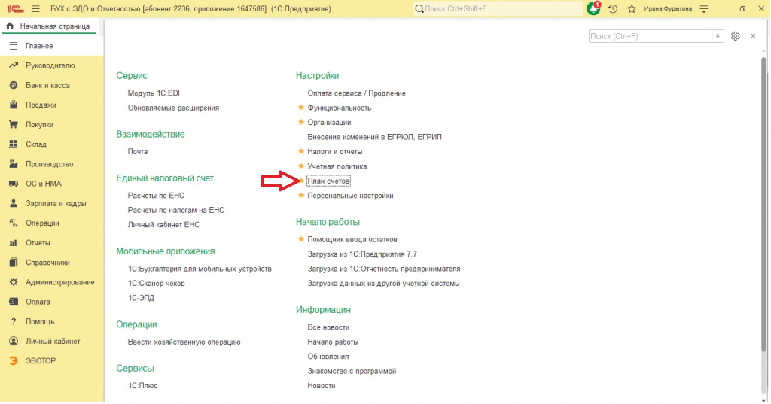Close the Главное section panel
The width and height of the screenshot is (771, 404).
[x=753, y=36]
